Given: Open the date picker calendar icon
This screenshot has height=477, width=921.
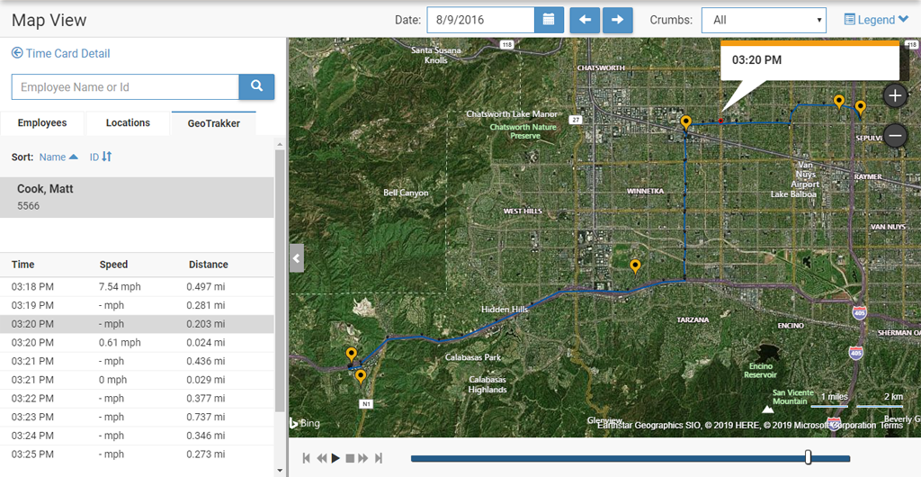Looking at the screenshot, I should click(x=549, y=20).
